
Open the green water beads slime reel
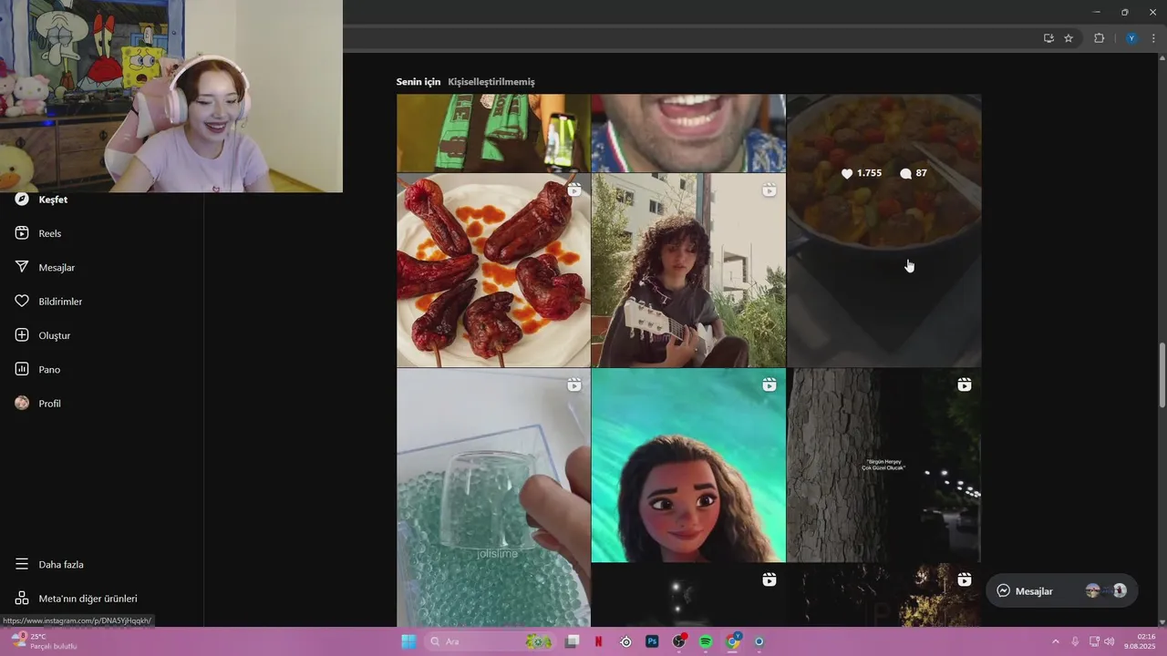tap(493, 497)
